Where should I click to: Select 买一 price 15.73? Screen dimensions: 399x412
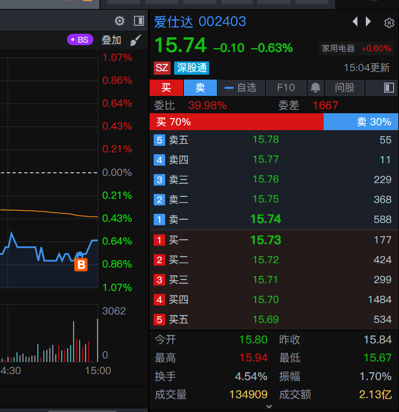266,240
